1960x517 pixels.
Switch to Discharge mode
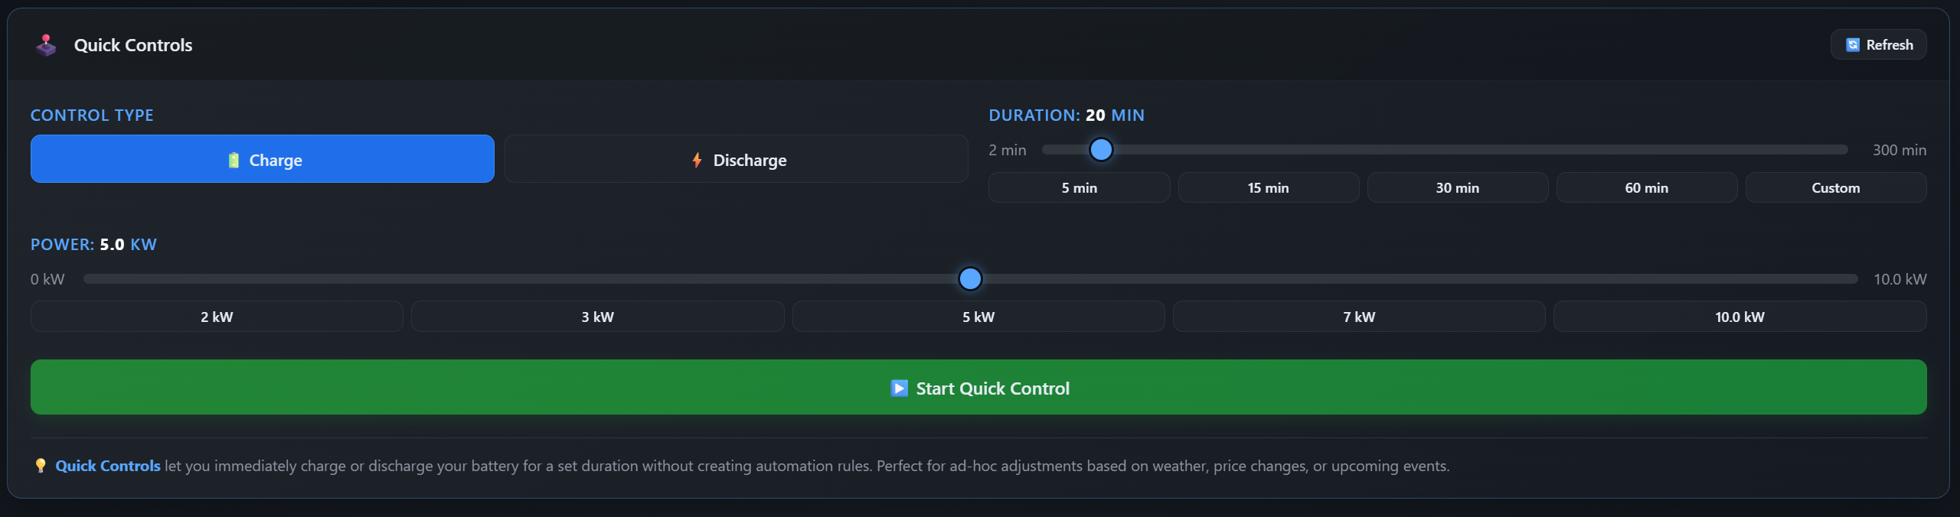click(735, 159)
